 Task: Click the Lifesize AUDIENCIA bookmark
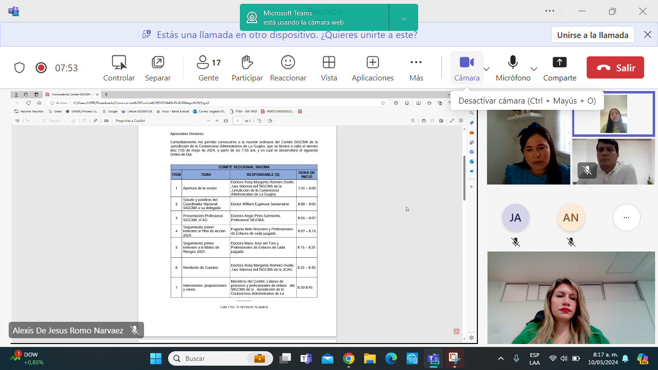[137, 111]
